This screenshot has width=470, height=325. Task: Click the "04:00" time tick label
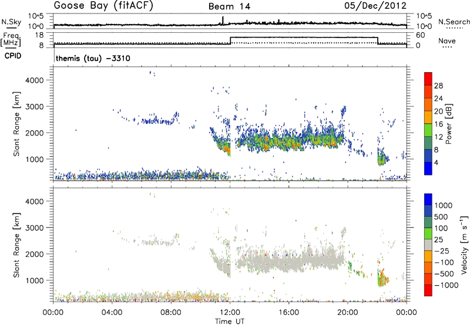coord(112,313)
